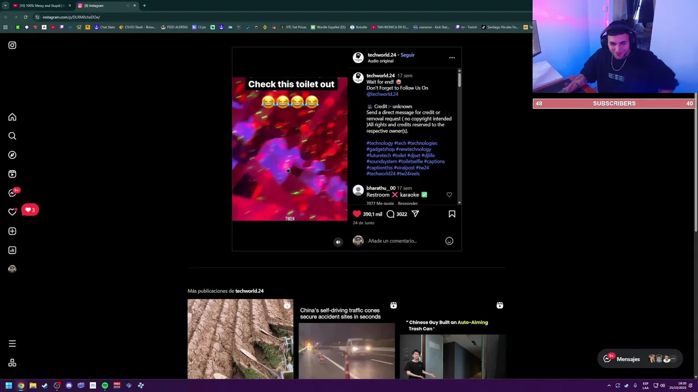The width and height of the screenshot is (698, 392).
Task: Open bharathu__00 commenter profile
Action: [381, 188]
